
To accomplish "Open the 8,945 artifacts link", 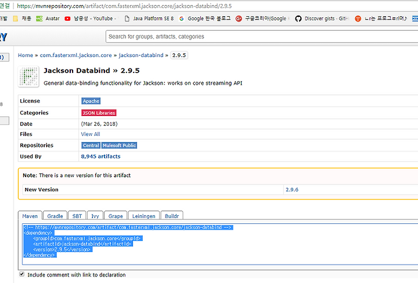I will pyautogui.click(x=100, y=157).
